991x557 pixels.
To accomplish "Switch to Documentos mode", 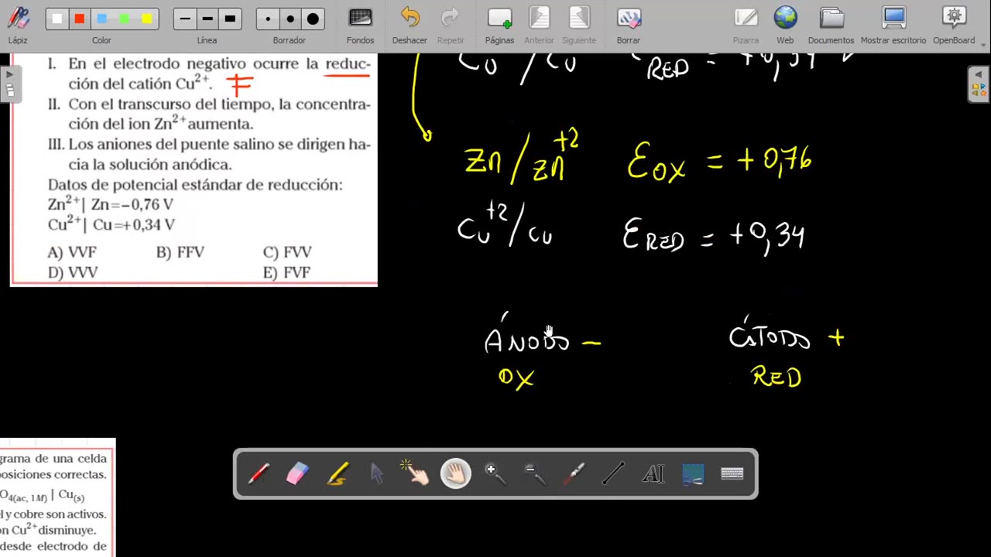I will point(831,25).
